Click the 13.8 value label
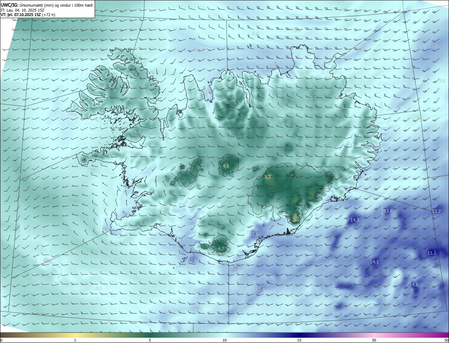The height and width of the screenshot is (343, 449). [388, 211]
